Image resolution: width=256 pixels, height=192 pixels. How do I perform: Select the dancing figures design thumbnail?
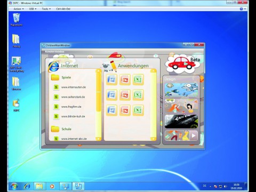pyautogui.click(x=177, y=135)
